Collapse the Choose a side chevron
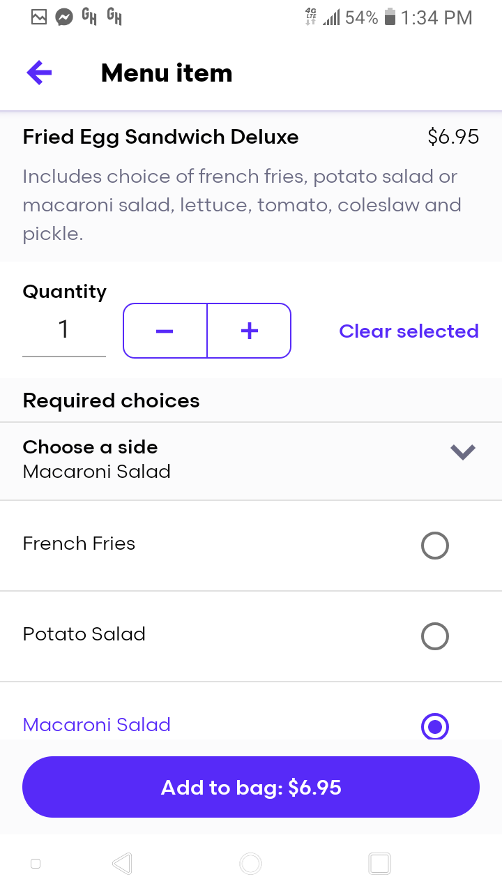This screenshot has height=893, width=502. (462, 452)
